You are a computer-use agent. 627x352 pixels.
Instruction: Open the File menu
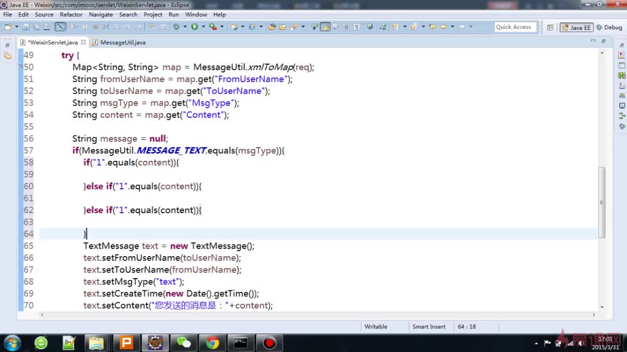[8, 14]
